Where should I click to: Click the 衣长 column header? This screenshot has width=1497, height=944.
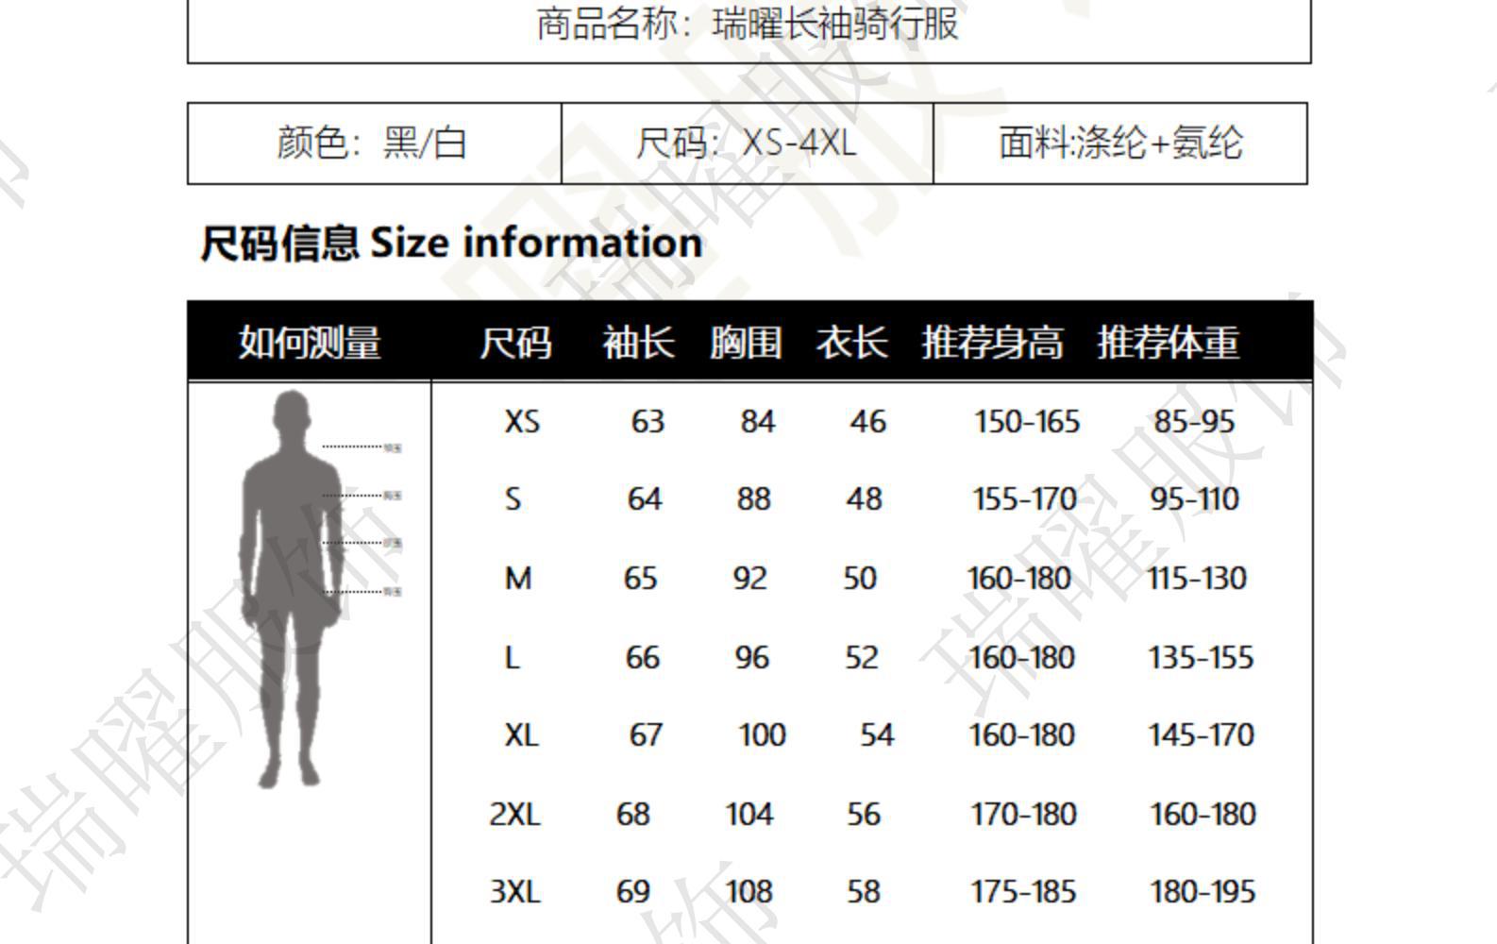[852, 342]
